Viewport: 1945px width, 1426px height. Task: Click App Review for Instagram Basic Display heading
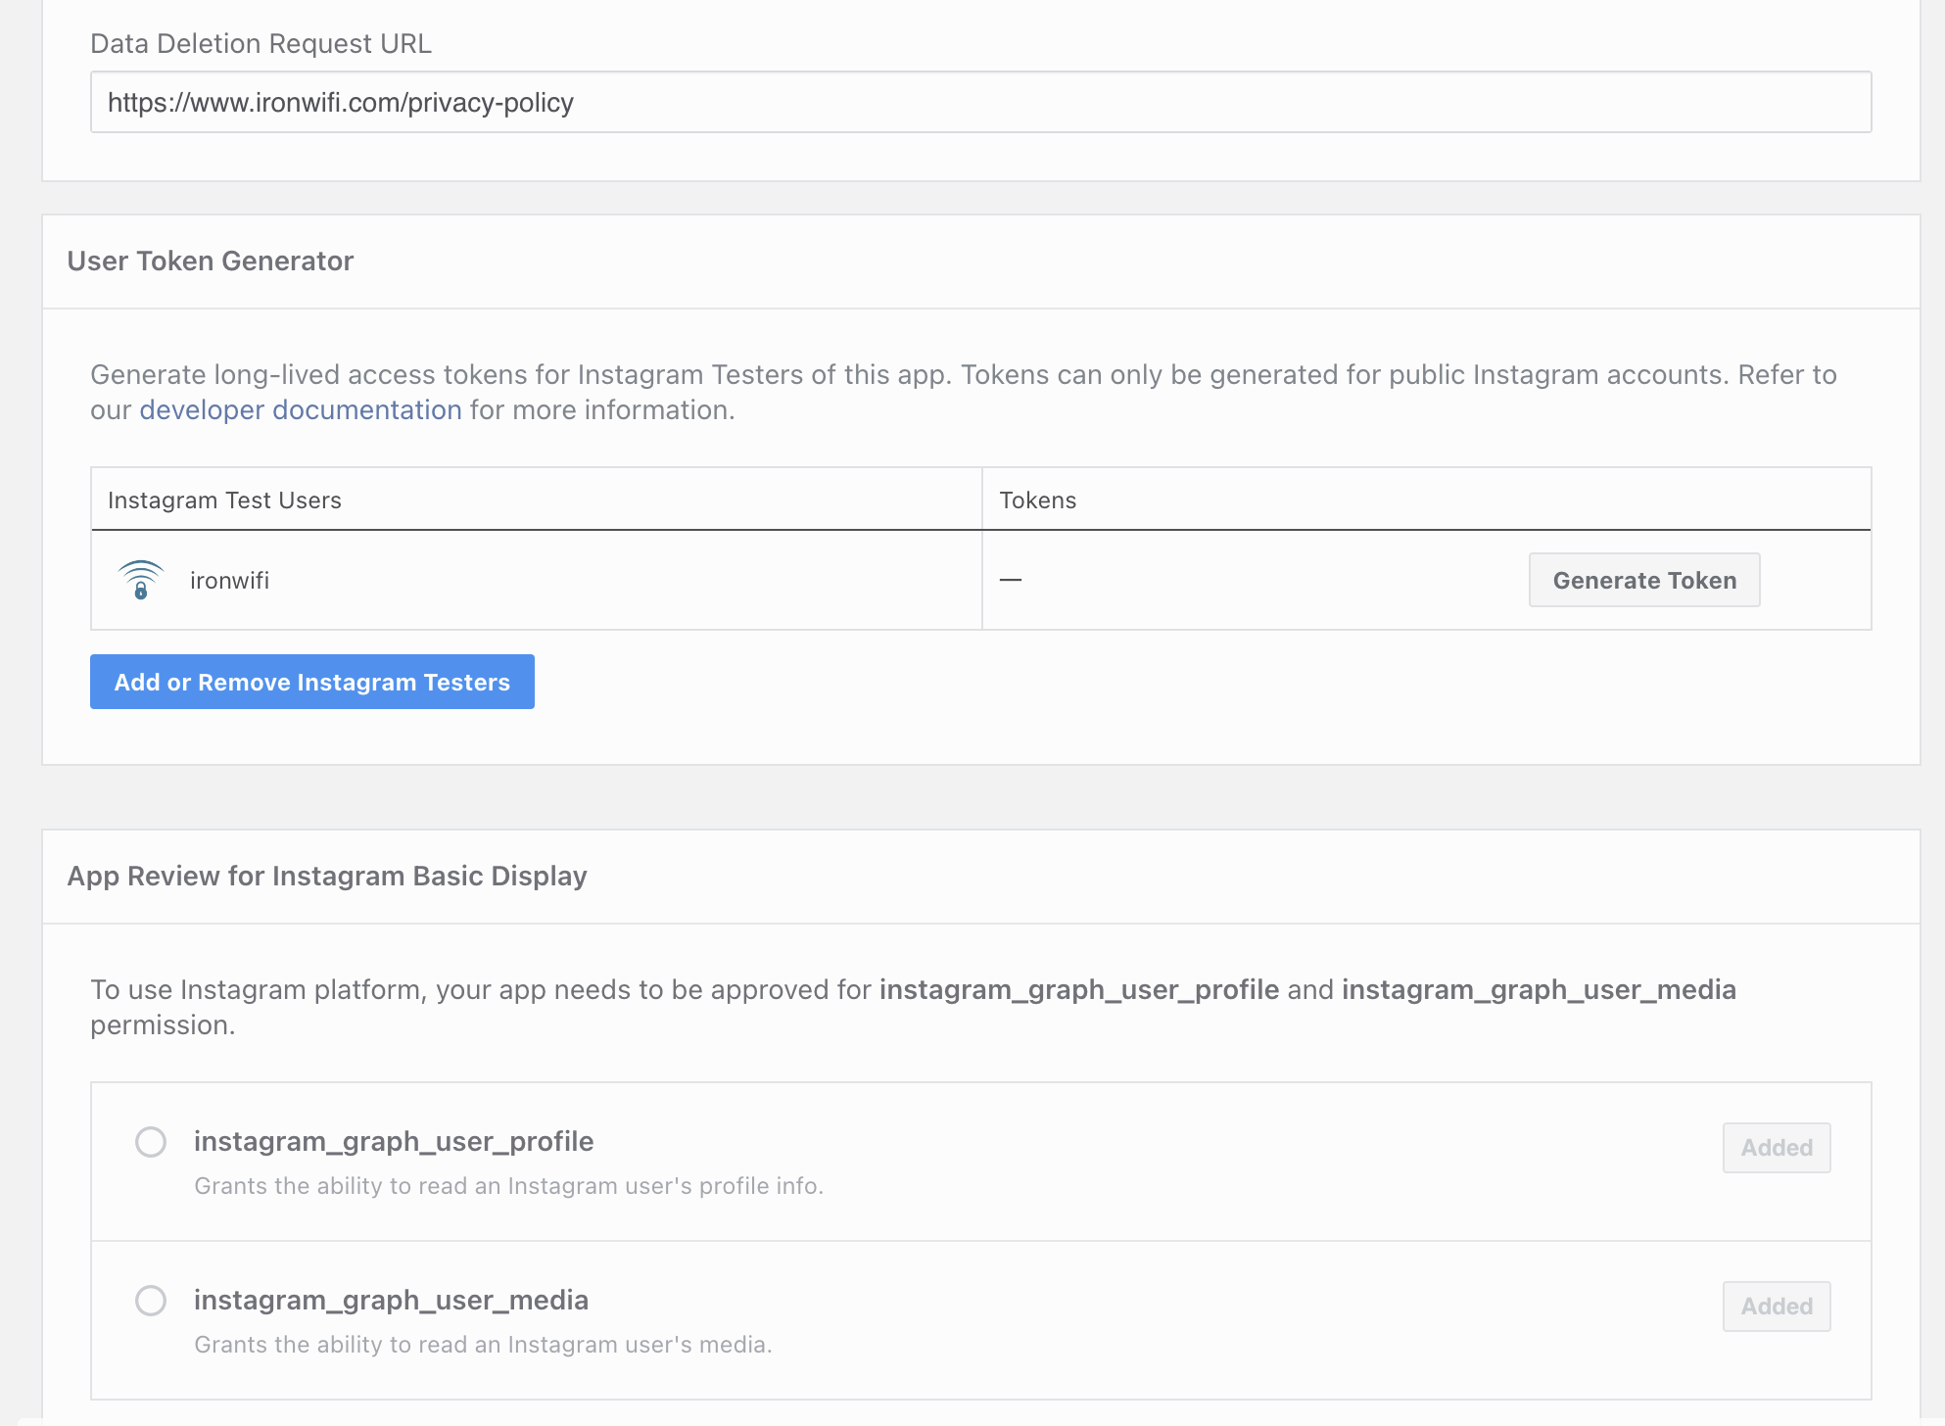(x=327, y=876)
